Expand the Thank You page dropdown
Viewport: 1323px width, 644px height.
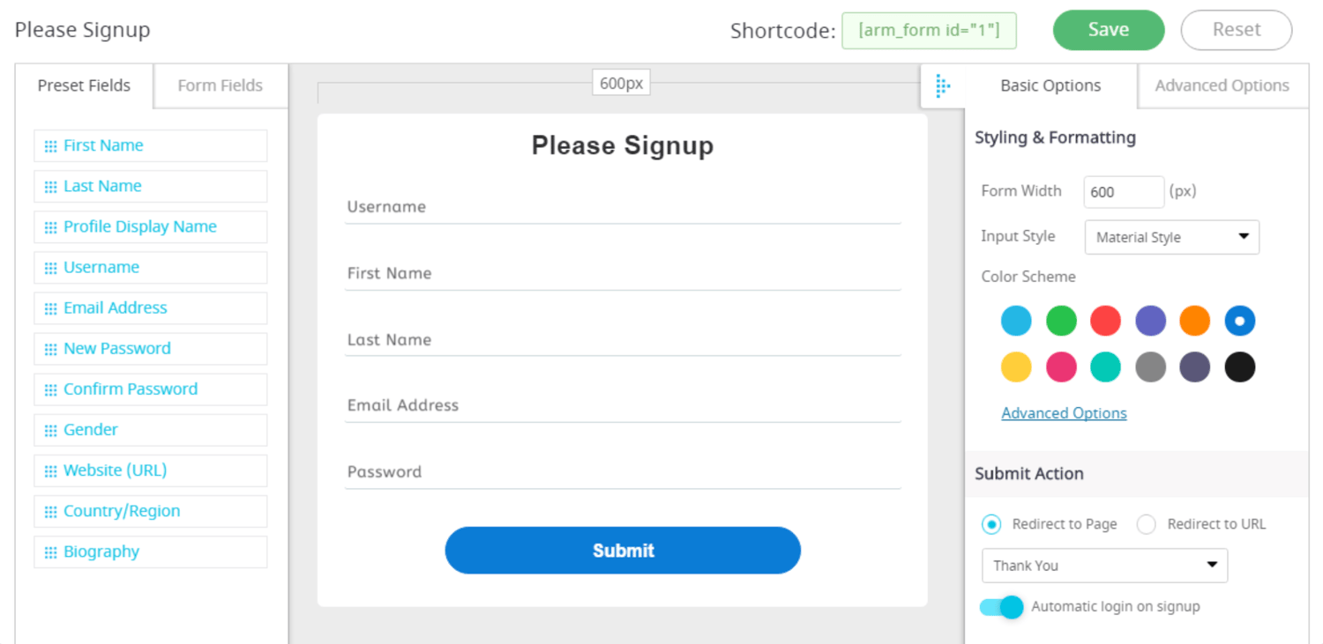(x=1104, y=566)
